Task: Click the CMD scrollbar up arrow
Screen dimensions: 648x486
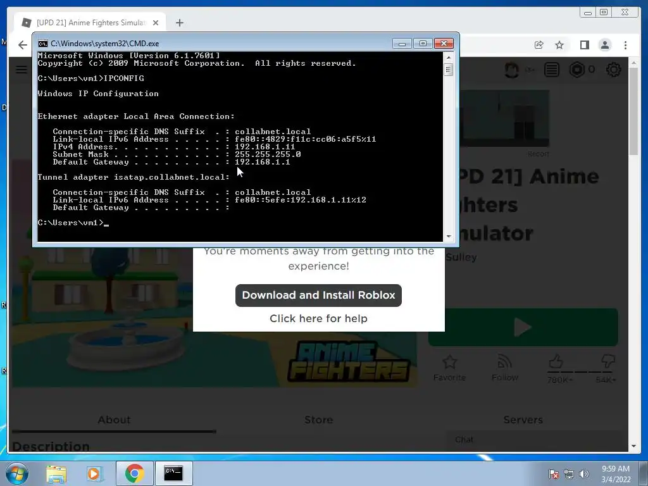Action: click(449, 58)
